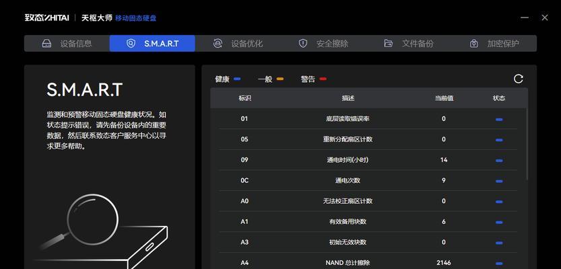Click the 移动固态硬盘 title text
561x269 pixels.
coord(135,18)
